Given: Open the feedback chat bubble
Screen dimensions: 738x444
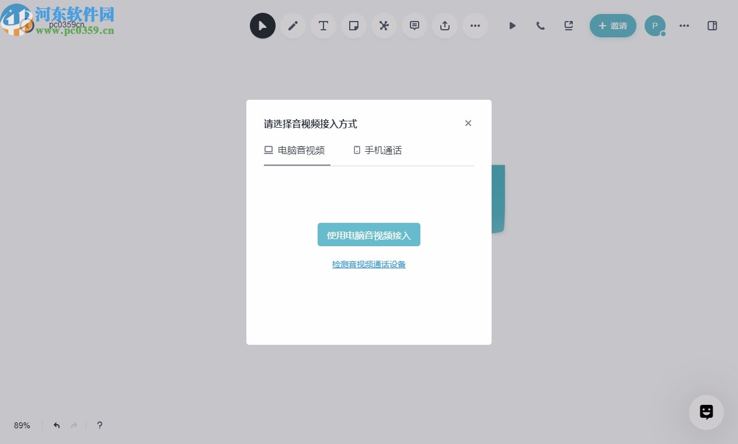Looking at the screenshot, I should pos(706,412).
